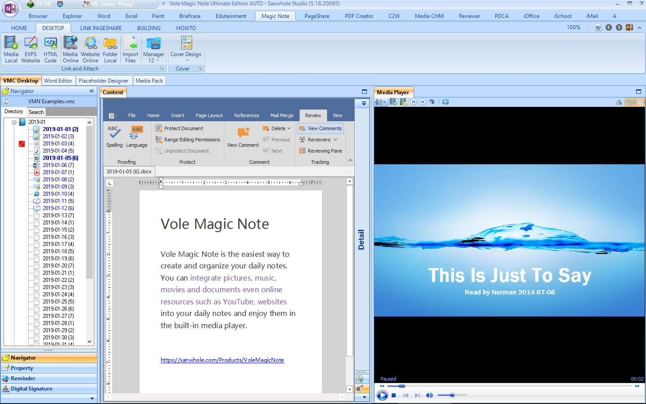This screenshot has height=404, width=646.
Task: Click the HTML Code icon
Action: (x=50, y=49)
